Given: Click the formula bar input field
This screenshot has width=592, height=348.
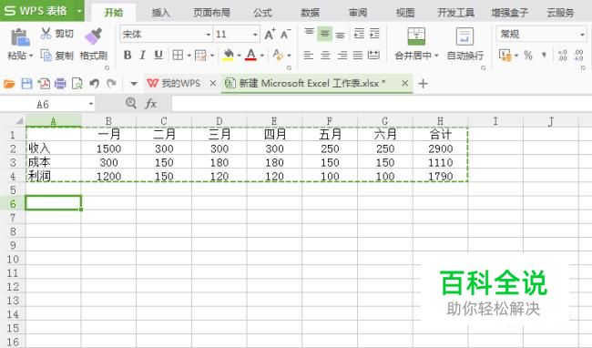Looking at the screenshot, I should (382, 104).
